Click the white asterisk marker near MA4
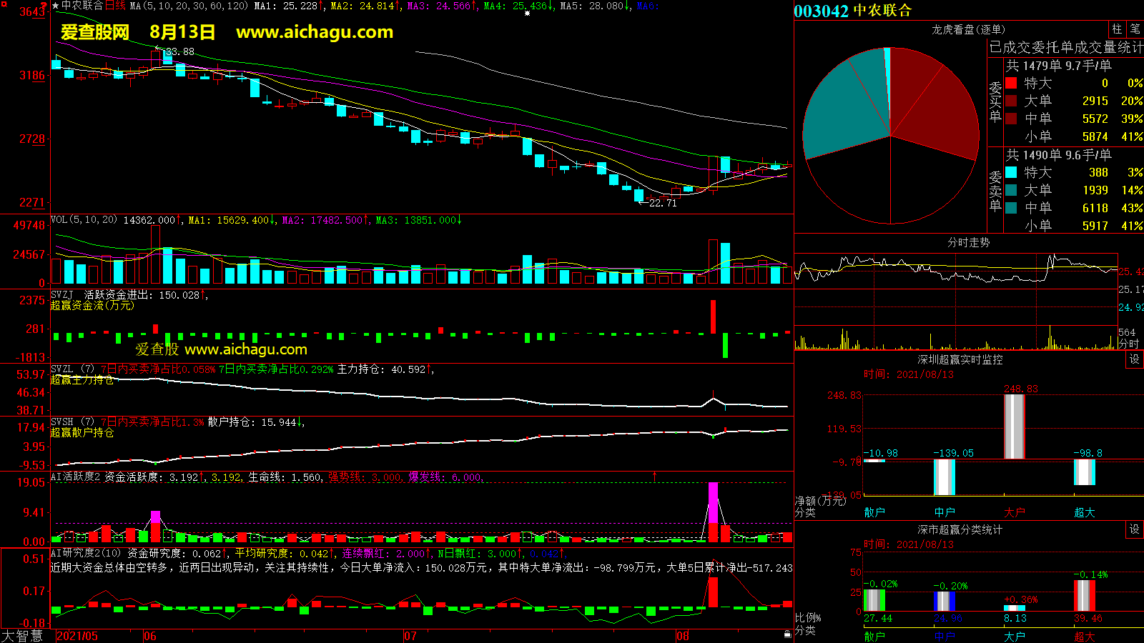This screenshot has height=643, width=1144. 528,13
